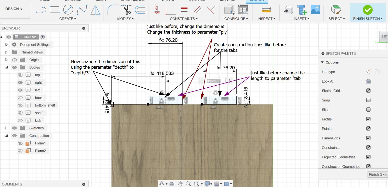The width and height of the screenshot is (388, 187).
Task: Open the FINISH SKETCH dropdown label
Action: [368, 19]
